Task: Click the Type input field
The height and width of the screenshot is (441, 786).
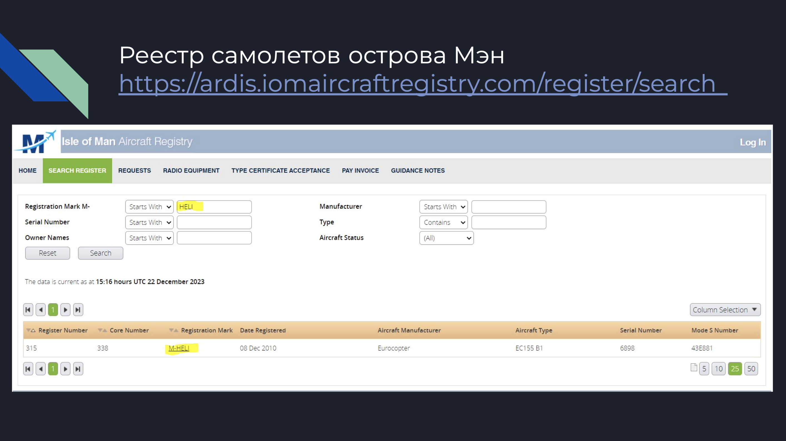Action: click(509, 222)
